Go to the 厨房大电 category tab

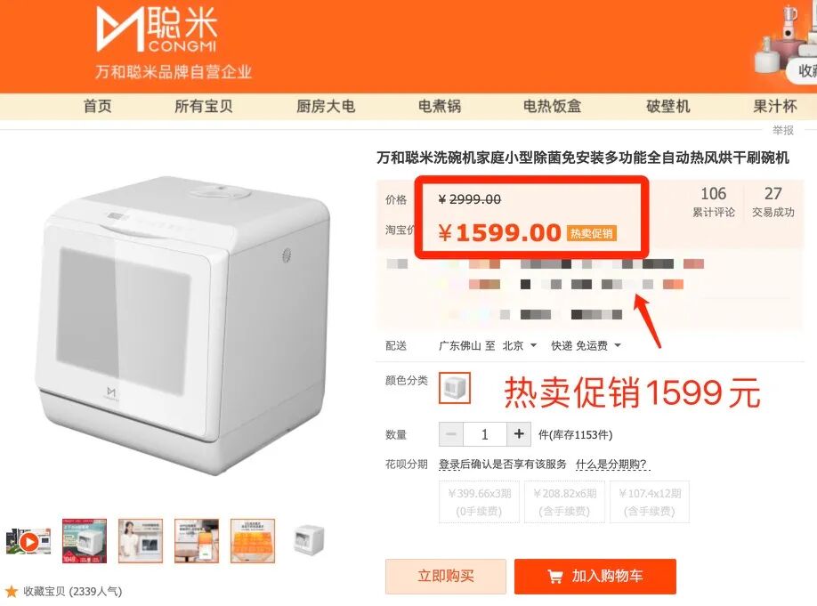pyautogui.click(x=326, y=106)
